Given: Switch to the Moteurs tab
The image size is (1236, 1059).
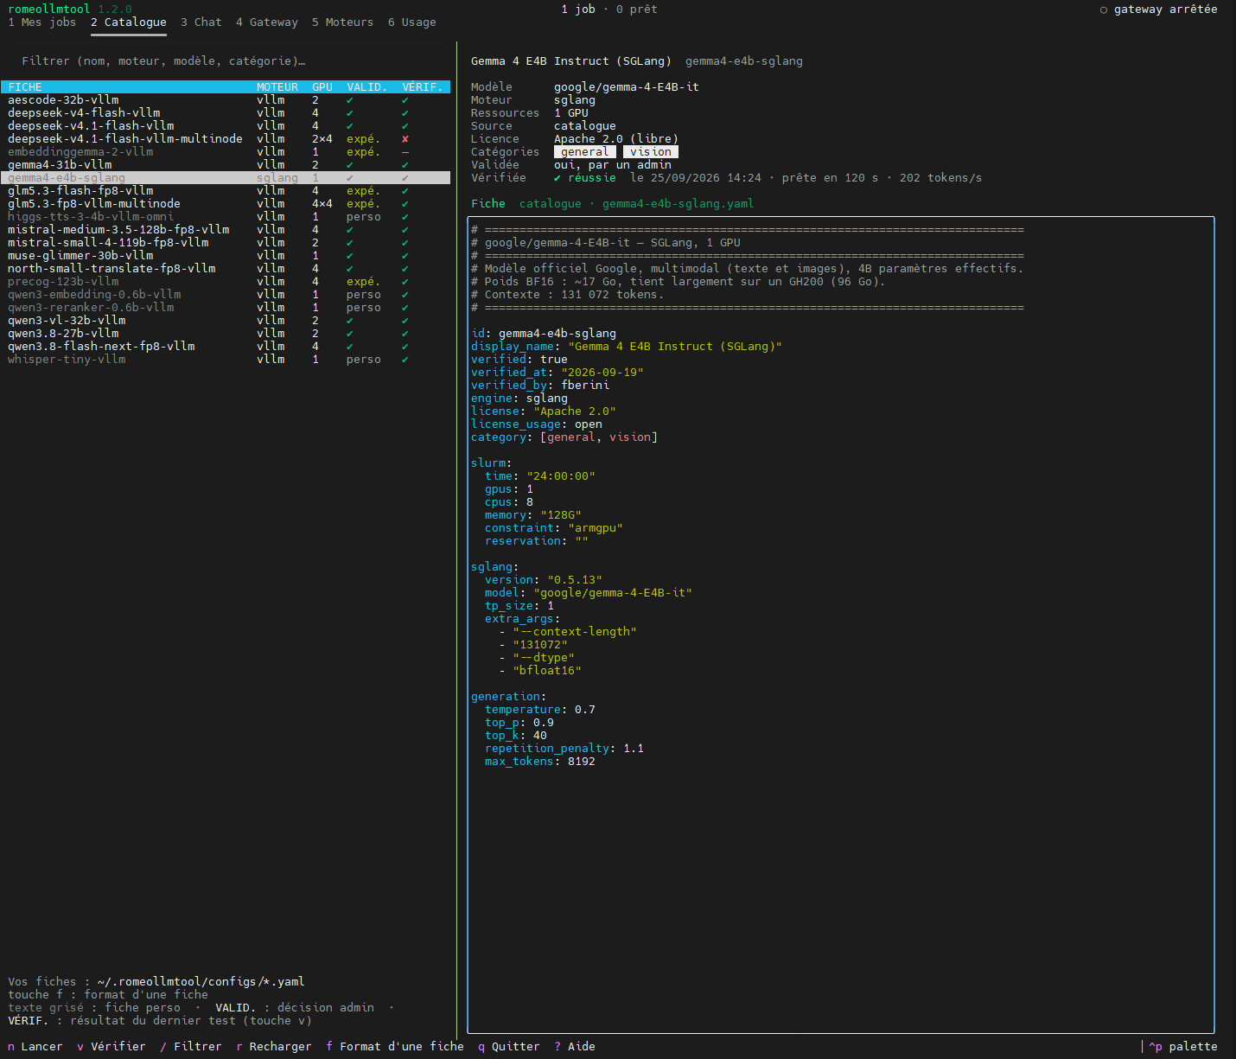Looking at the screenshot, I should (343, 22).
